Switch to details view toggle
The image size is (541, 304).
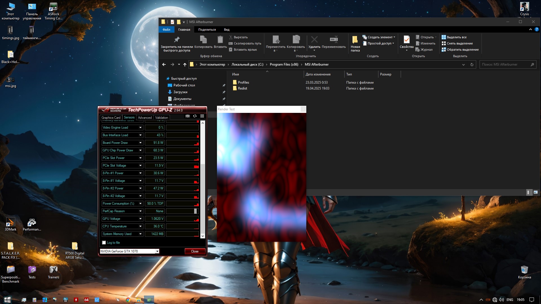tap(529, 192)
